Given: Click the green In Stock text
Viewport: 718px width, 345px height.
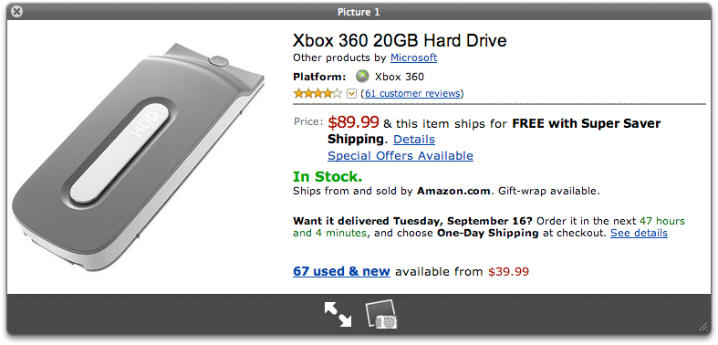Looking at the screenshot, I should click(328, 177).
